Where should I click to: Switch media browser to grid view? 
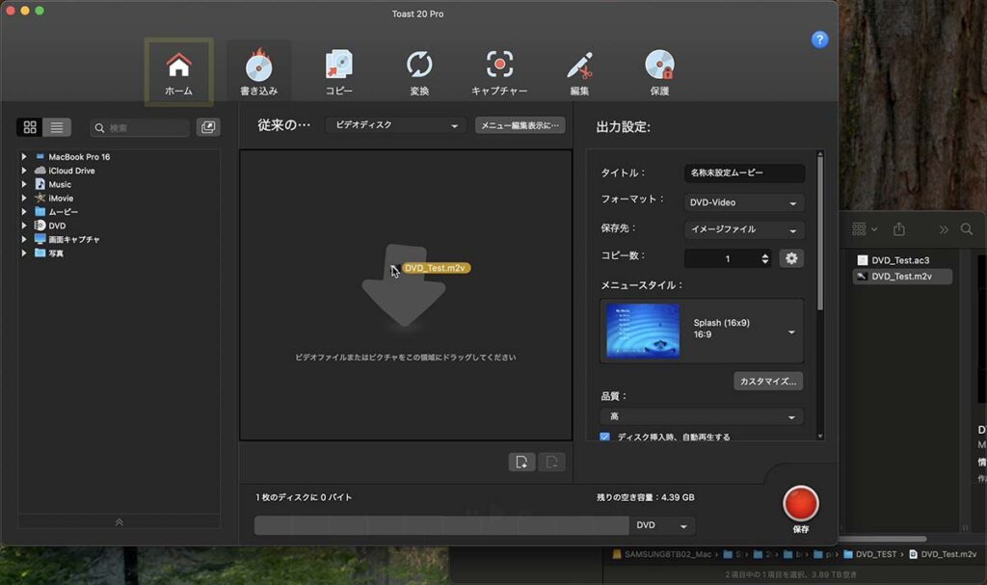tap(30, 127)
